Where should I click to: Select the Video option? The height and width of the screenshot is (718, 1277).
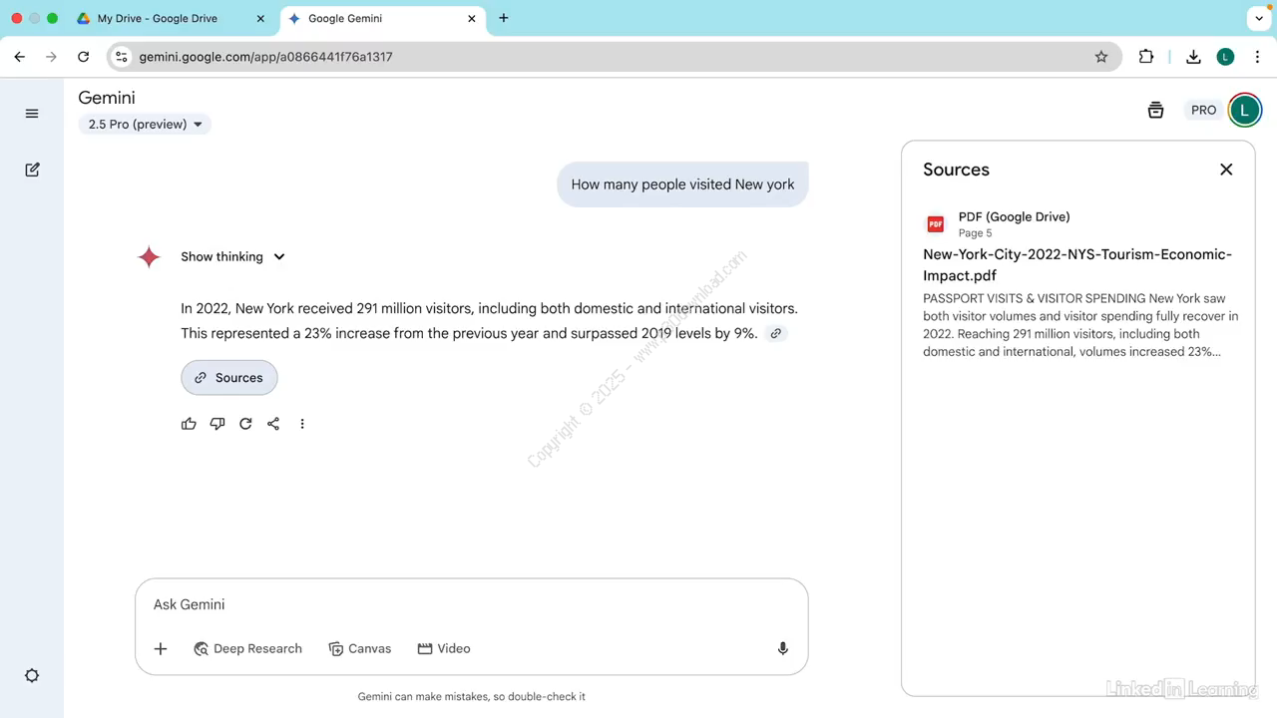tap(444, 648)
